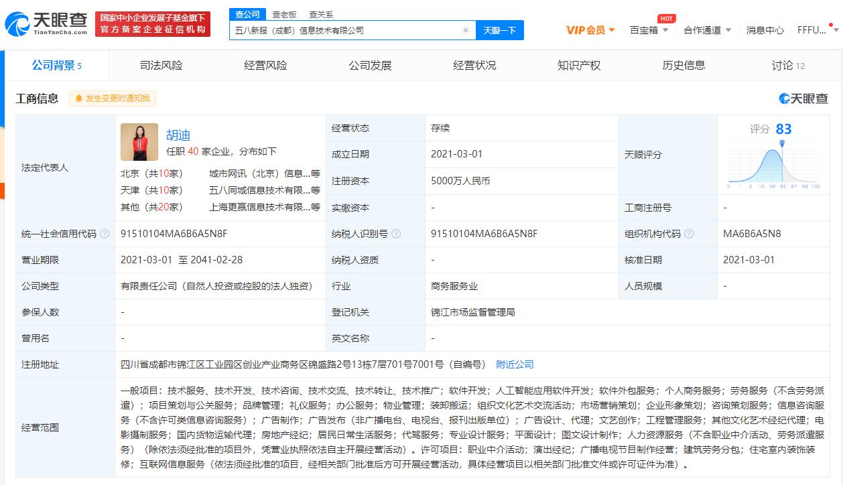Click the company type 有限责任公司 value
The width and height of the screenshot is (843, 485).
tap(217, 286)
